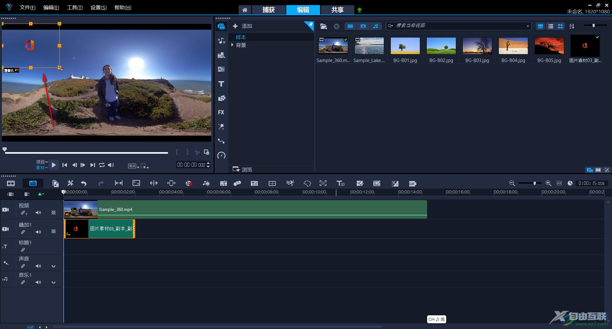Toggle show photos filter in library
This screenshot has height=329, width=612.
[363, 26]
